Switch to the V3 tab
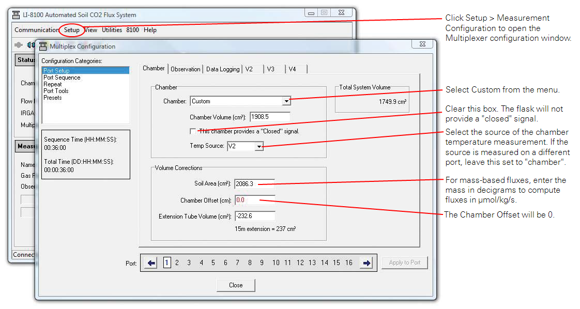The height and width of the screenshot is (309, 580). [274, 69]
